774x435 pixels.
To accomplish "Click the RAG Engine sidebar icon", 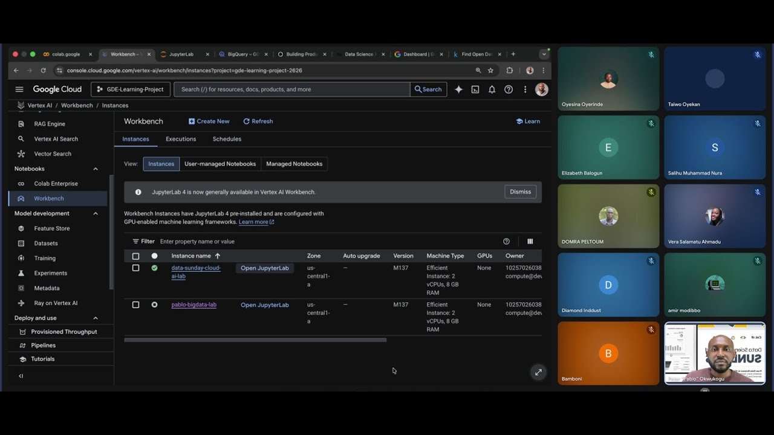I will pos(21,124).
